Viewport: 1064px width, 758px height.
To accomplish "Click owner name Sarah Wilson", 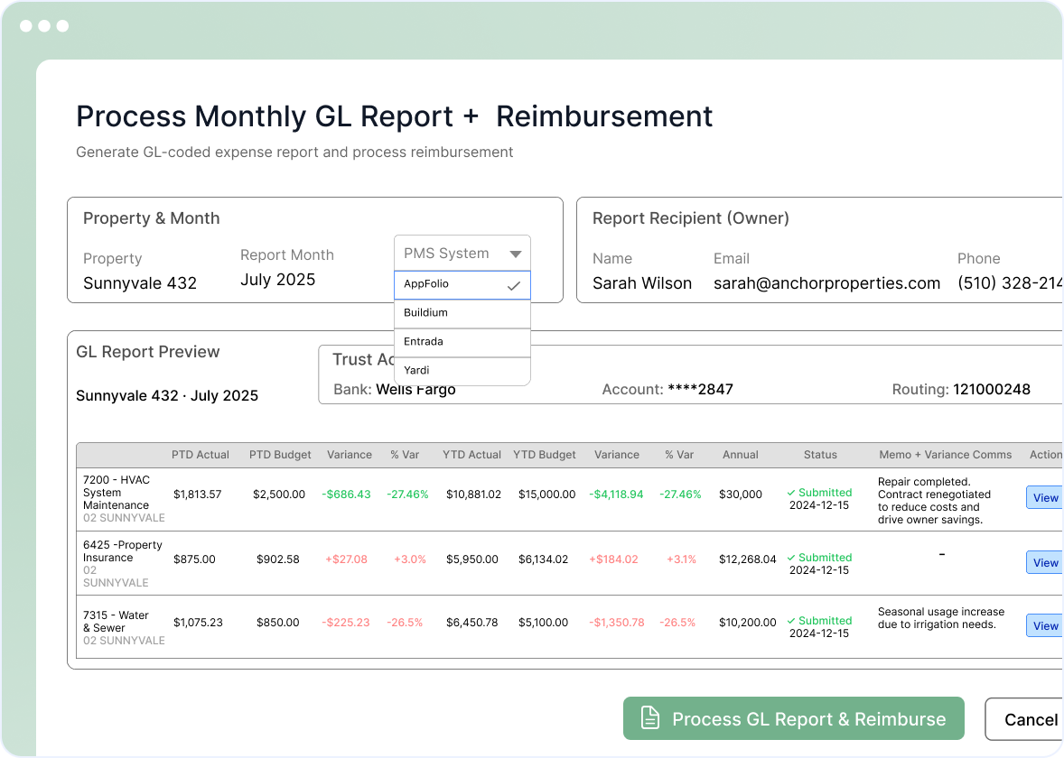I will point(642,283).
